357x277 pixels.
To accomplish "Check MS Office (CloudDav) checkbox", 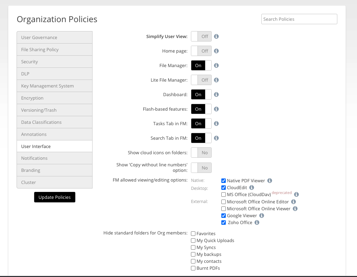I will point(224,195).
